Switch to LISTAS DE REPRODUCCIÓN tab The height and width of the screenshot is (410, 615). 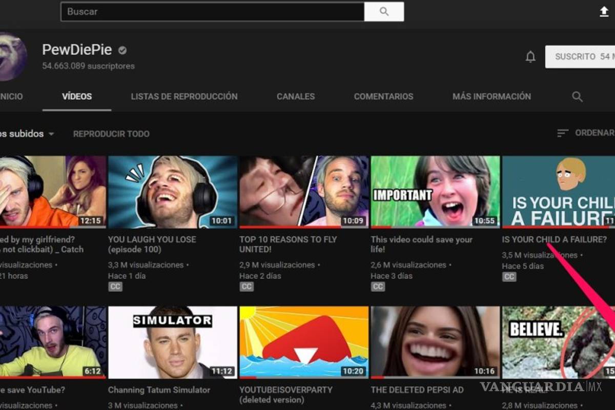pos(184,96)
